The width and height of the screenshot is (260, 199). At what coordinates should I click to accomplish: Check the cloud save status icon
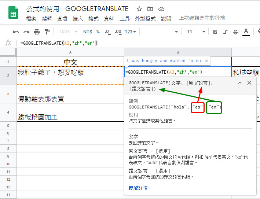(x=161, y=9)
